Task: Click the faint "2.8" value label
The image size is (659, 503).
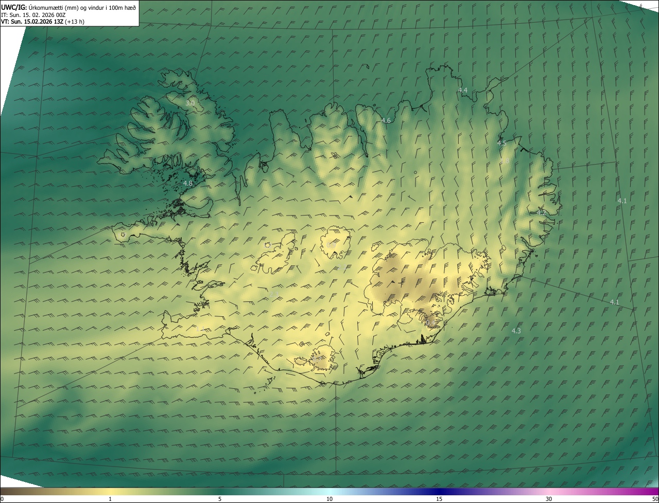Action: (x=505, y=160)
